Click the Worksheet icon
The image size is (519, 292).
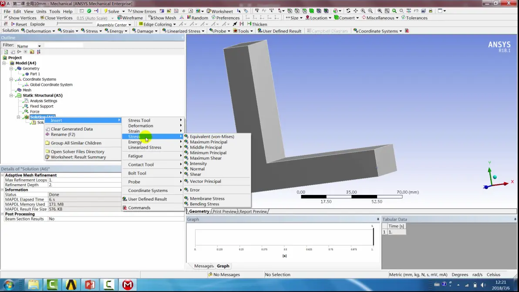coord(209,11)
